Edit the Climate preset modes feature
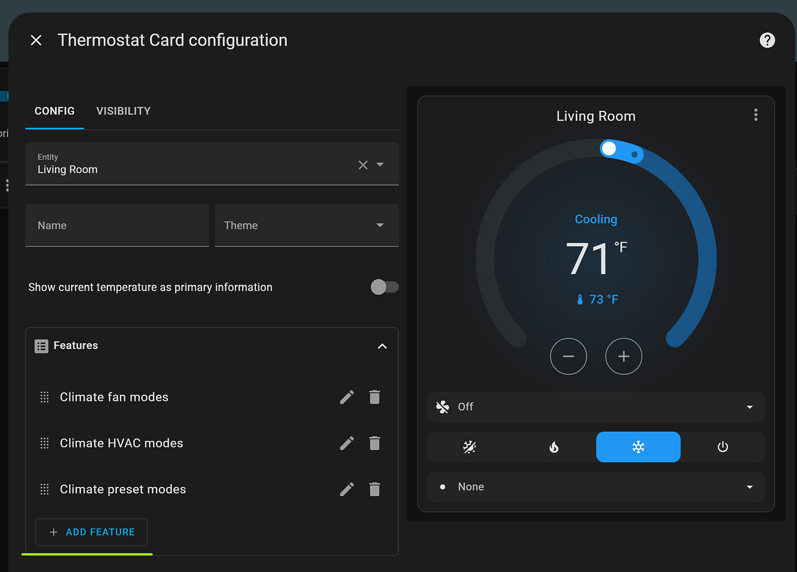Screen dimensions: 797x572 [347, 489]
